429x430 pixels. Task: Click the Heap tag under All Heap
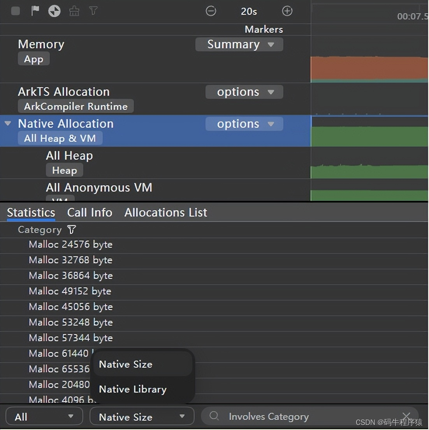pyautogui.click(x=64, y=170)
